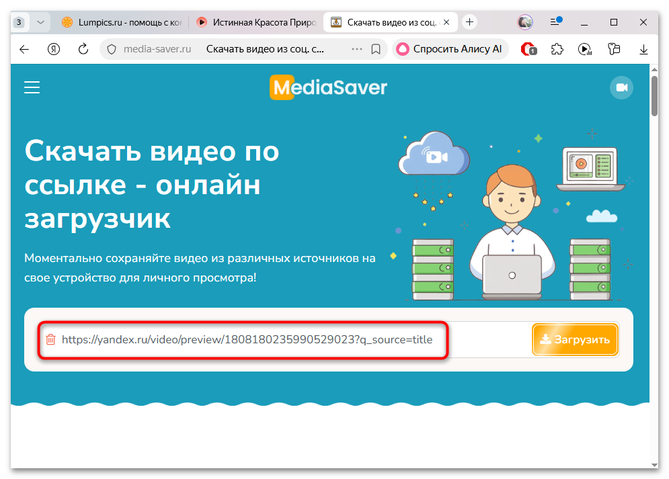The height and width of the screenshot is (479, 669).
Task: Click the page title in address bar
Action: tap(265, 50)
